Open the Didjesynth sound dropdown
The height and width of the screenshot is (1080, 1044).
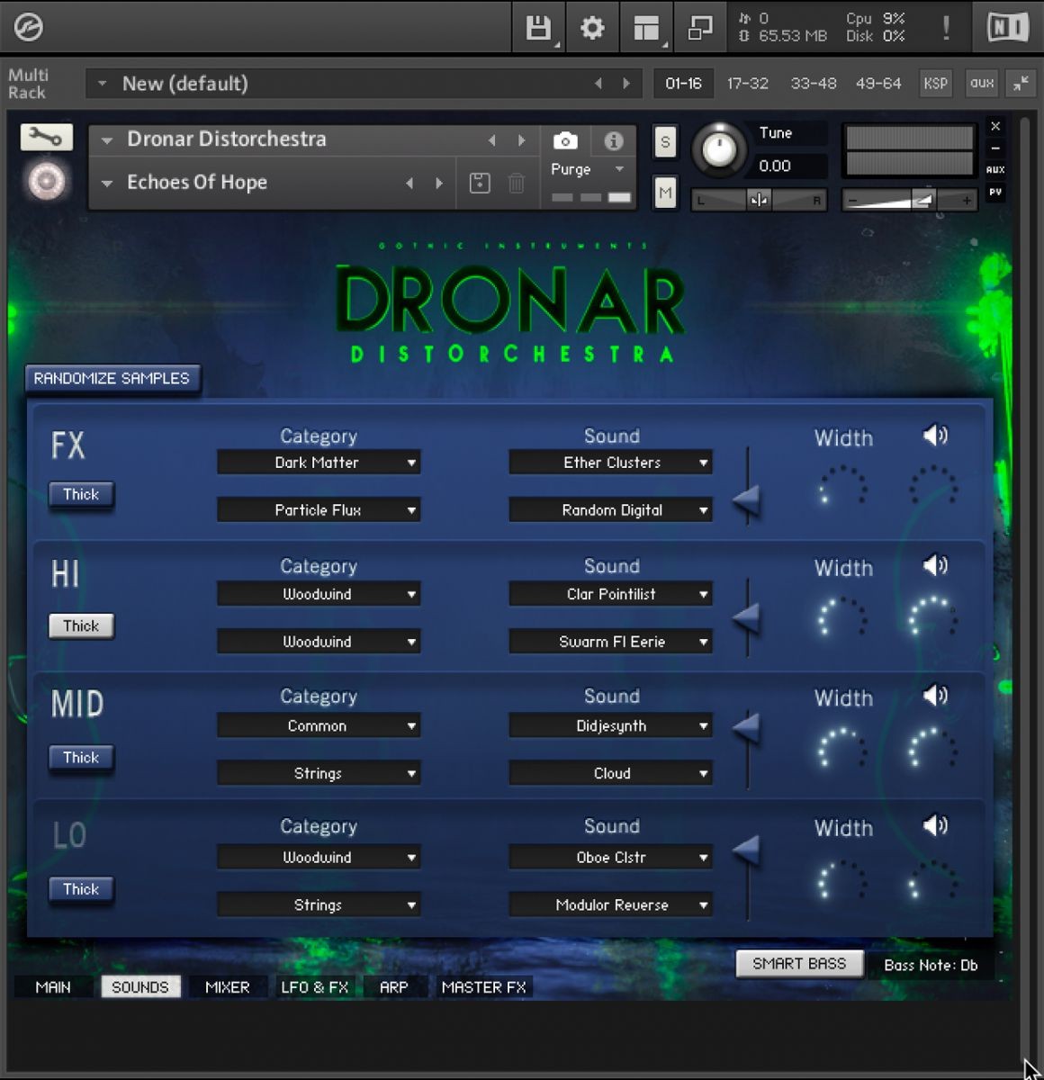click(x=611, y=725)
